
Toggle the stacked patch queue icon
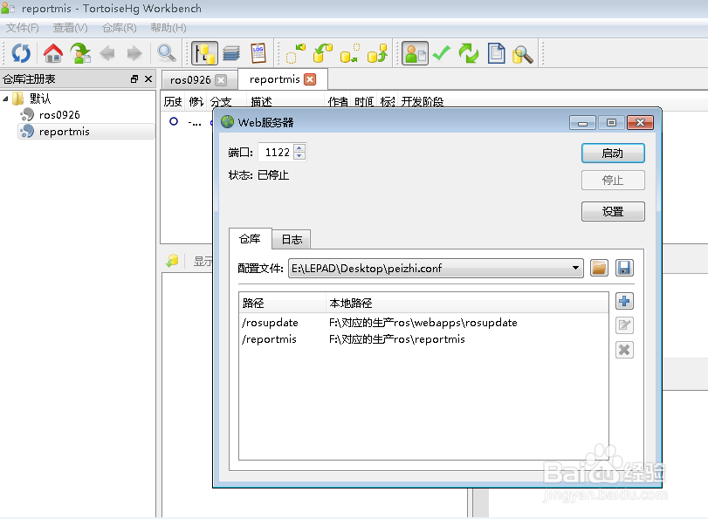coord(231,53)
